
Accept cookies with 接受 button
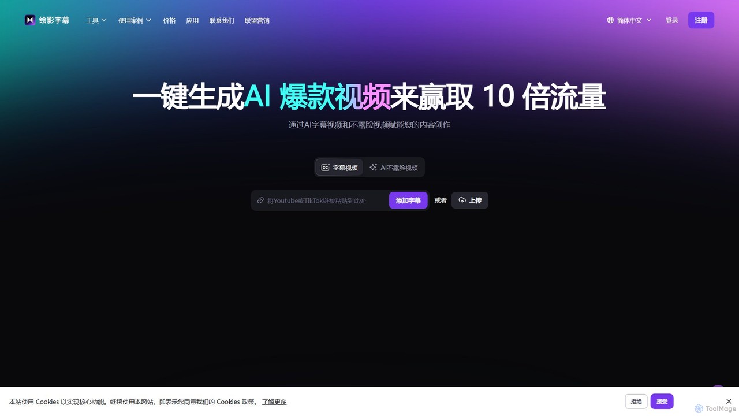662,402
